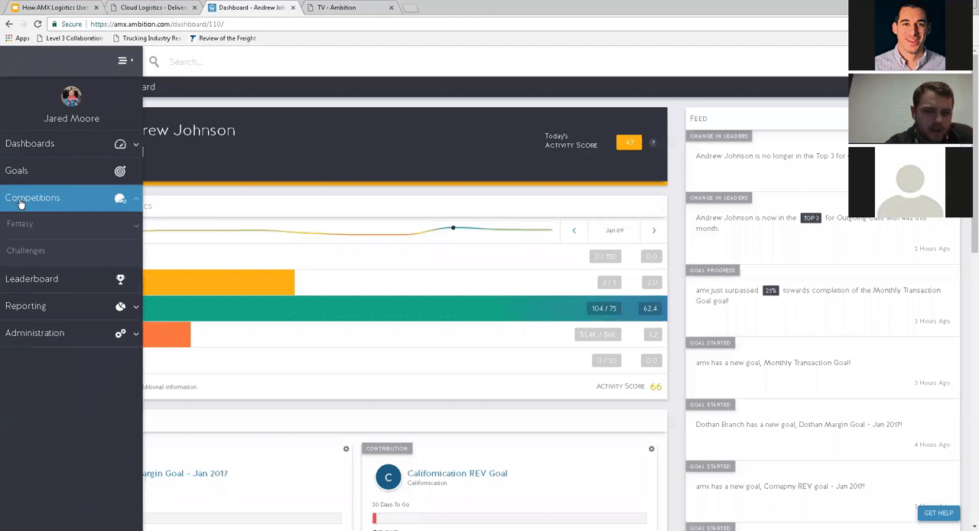The height and width of the screenshot is (531, 979).
Task: Click the search magnifier icon
Action: (154, 61)
